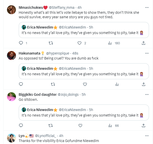Like Mmasichukwu's tweet
The width and height of the screenshot is (153, 144).
coord(79,43)
